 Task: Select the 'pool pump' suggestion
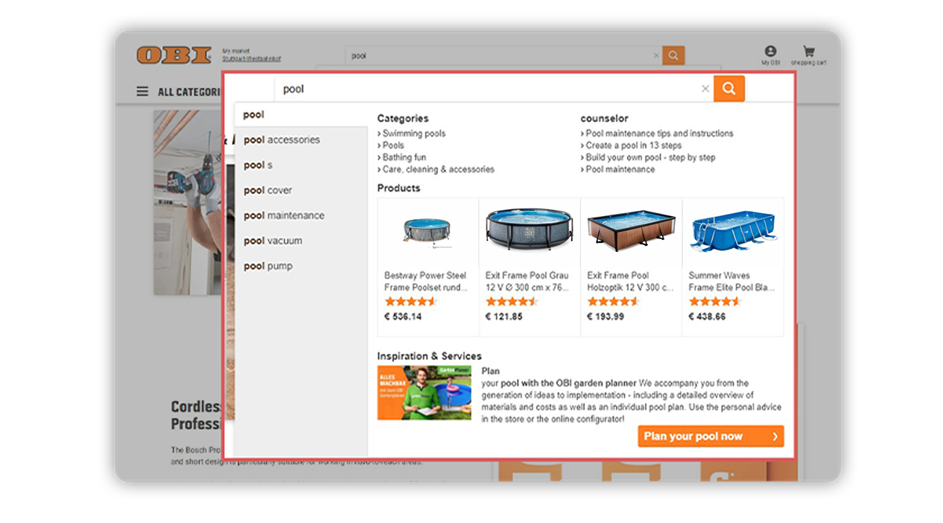point(302,267)
